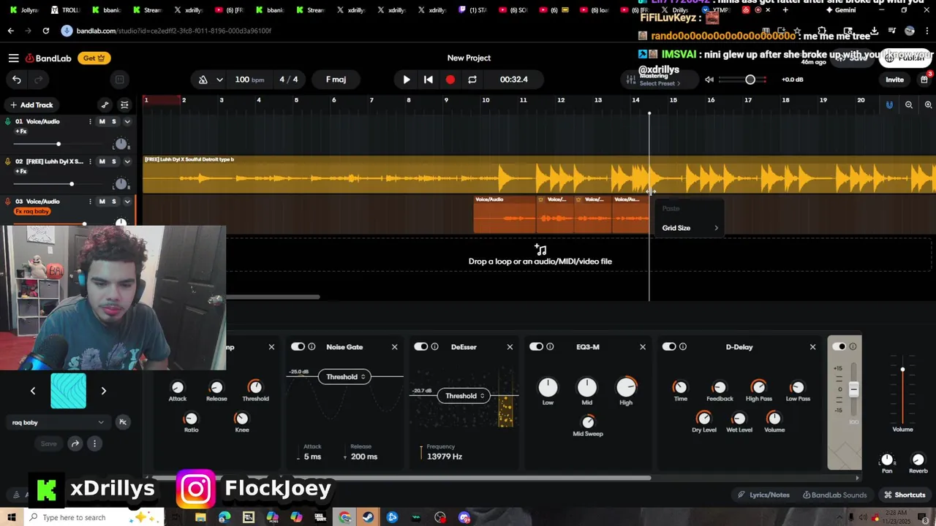Viewport: 936px width, 526px height.
Task: Solo track 01 Voice/Audio
Action: [113, 121]
